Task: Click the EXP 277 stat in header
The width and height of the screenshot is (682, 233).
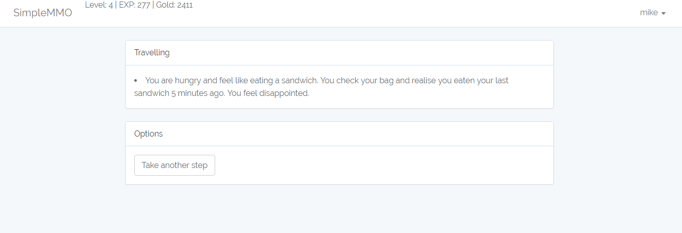Action: tap(134, 6)
